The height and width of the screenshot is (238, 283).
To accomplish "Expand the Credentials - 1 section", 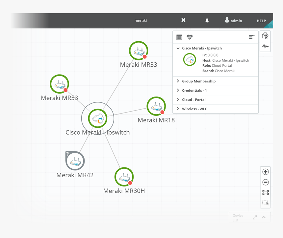I will [216, 90].
